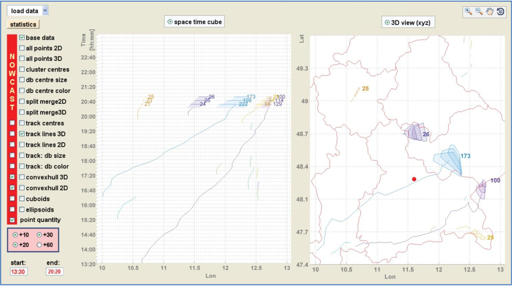Uncheck nowcast checkbox in convexhull 2D row
Screen dimensions: 512x286
[12, 188]
